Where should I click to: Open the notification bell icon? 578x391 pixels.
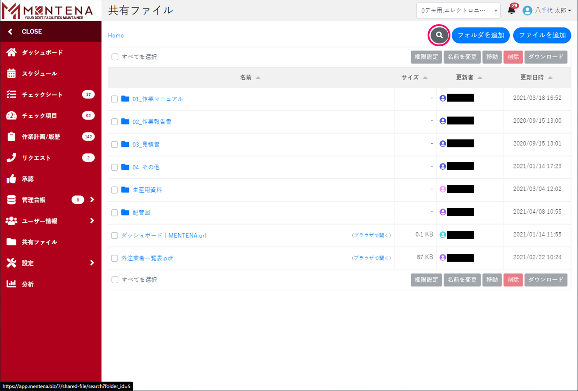pyautogui.click(x=511, y=11)
